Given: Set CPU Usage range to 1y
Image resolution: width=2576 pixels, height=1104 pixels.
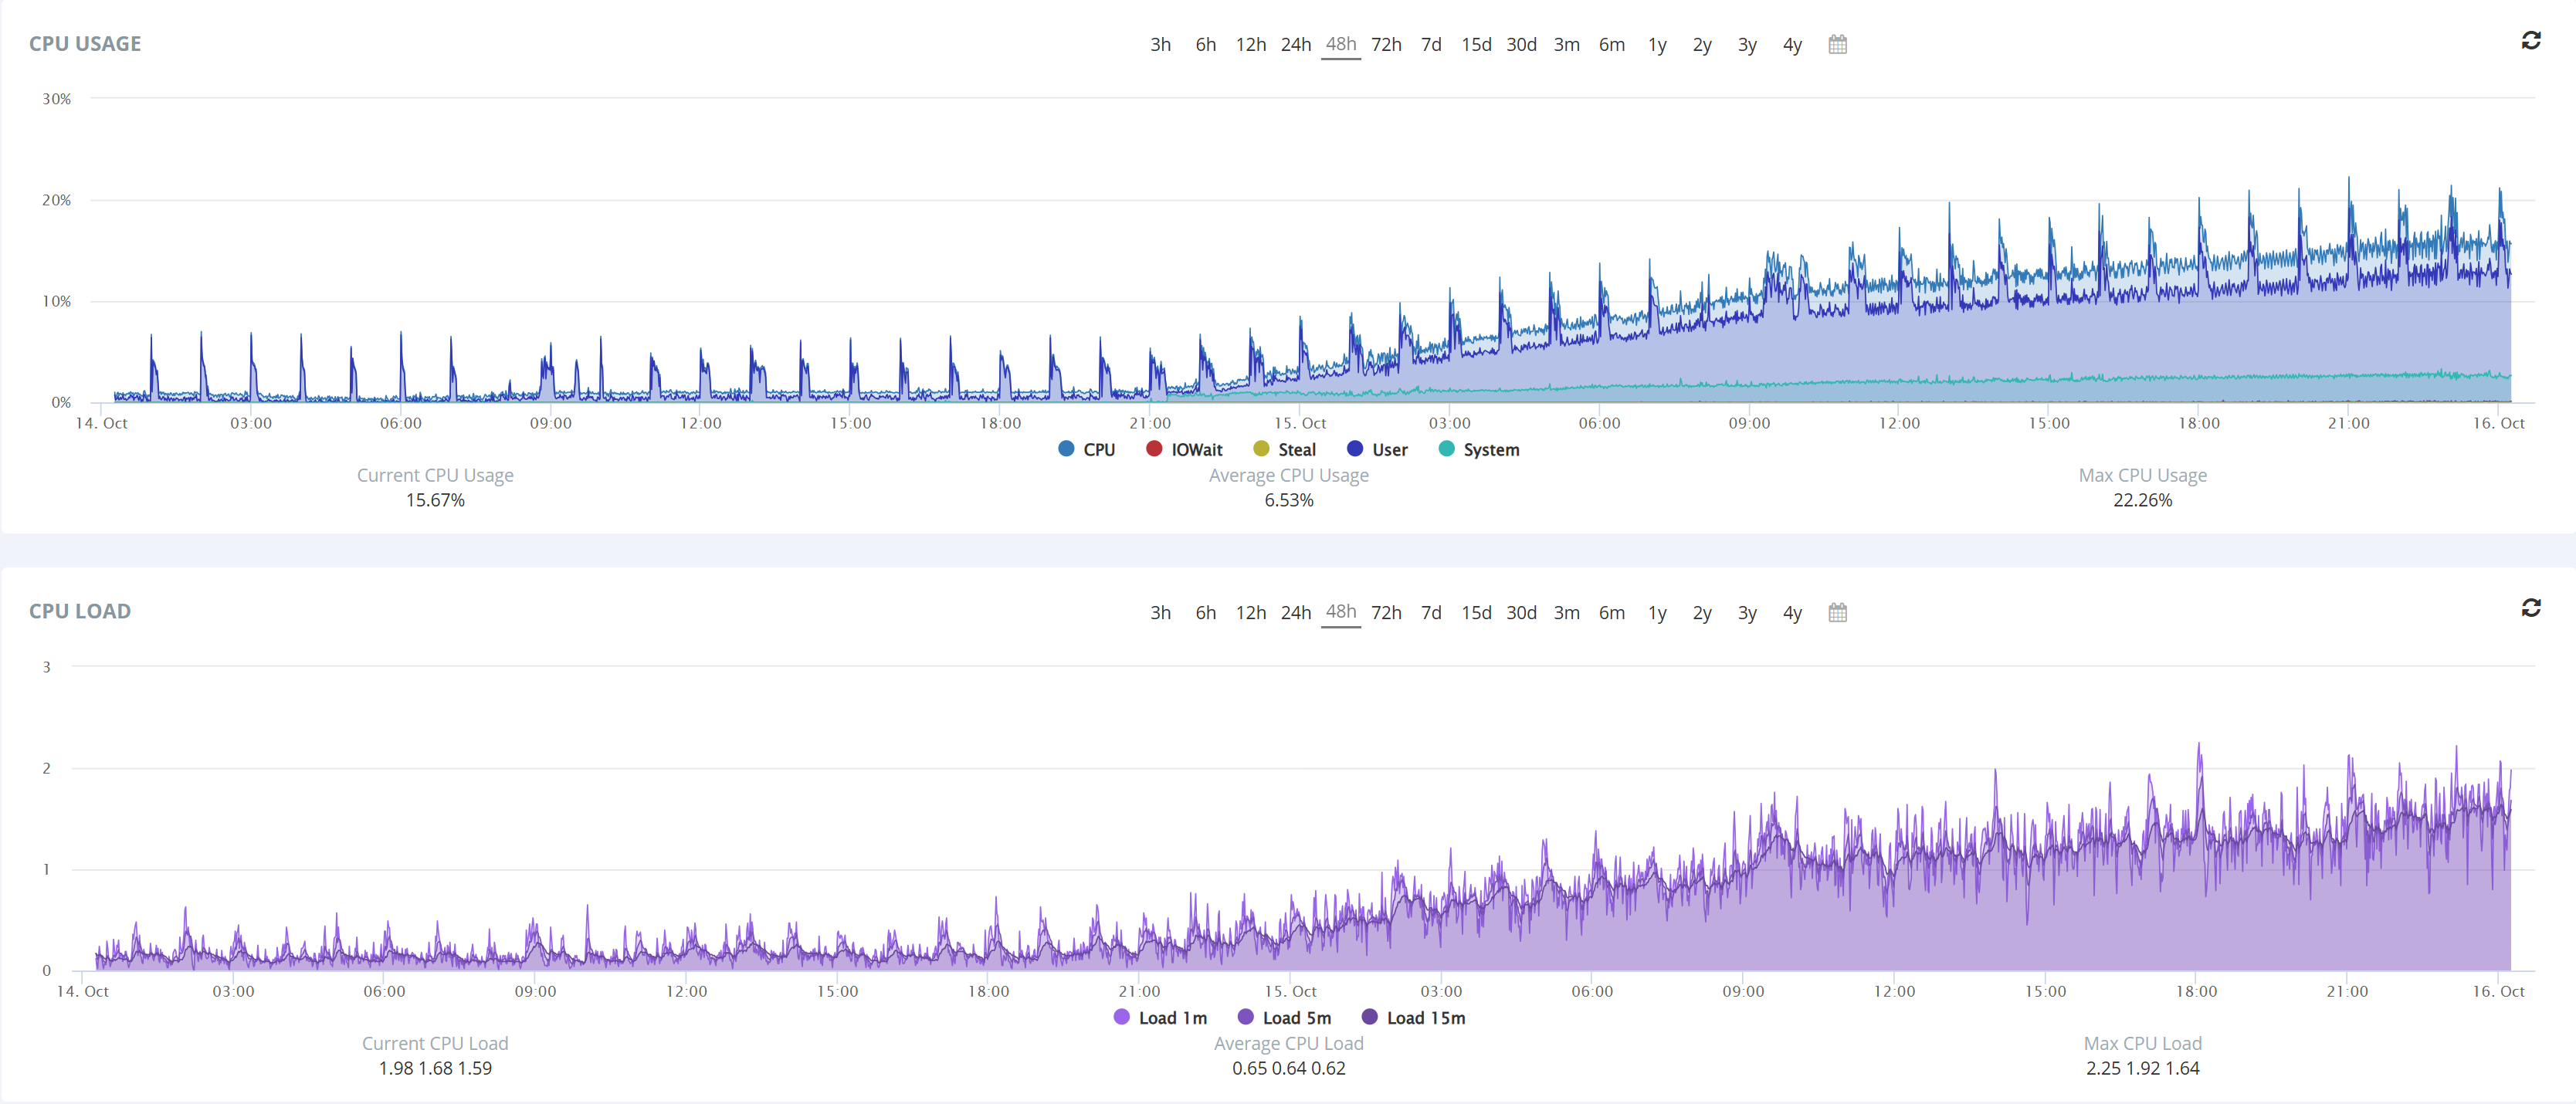Looking at the screenshot, I should tap(1657, 44).
